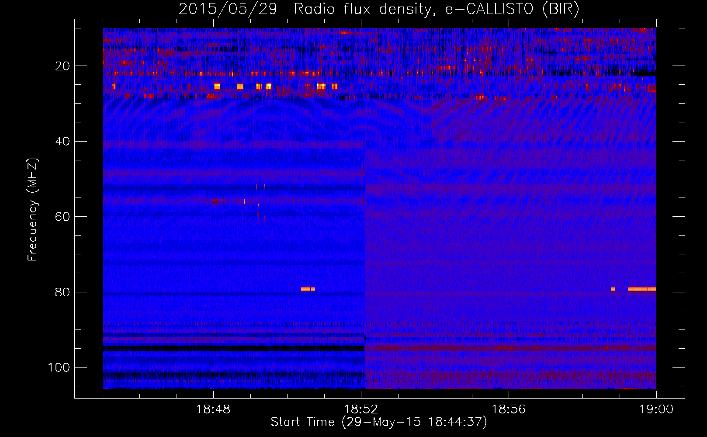This screenshot has height=437, width=707.
Task: Click the 80 MHz frequency tick label
Action: tap(62, 292)
